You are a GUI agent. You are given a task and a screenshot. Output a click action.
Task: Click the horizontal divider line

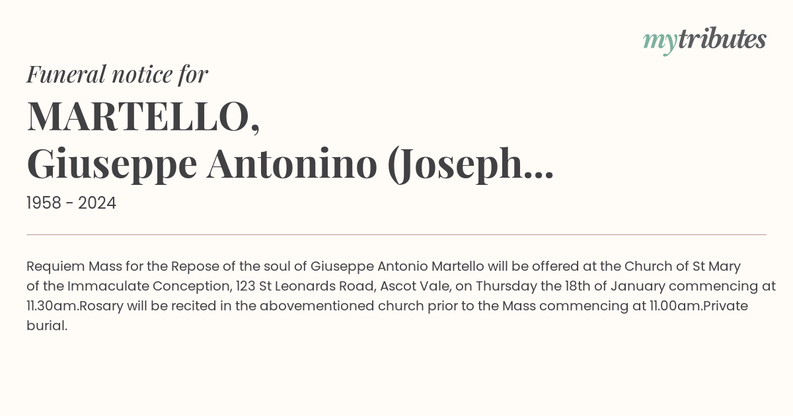(x=397, y=234)
